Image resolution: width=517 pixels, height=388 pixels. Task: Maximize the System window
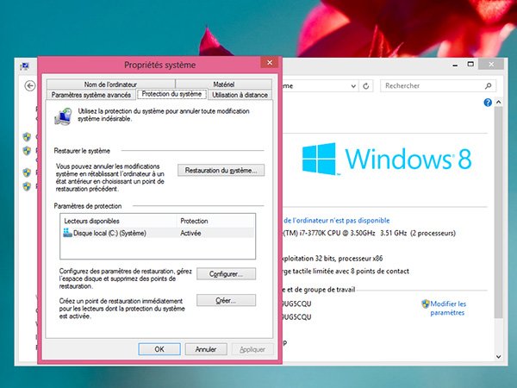point(470,64)
